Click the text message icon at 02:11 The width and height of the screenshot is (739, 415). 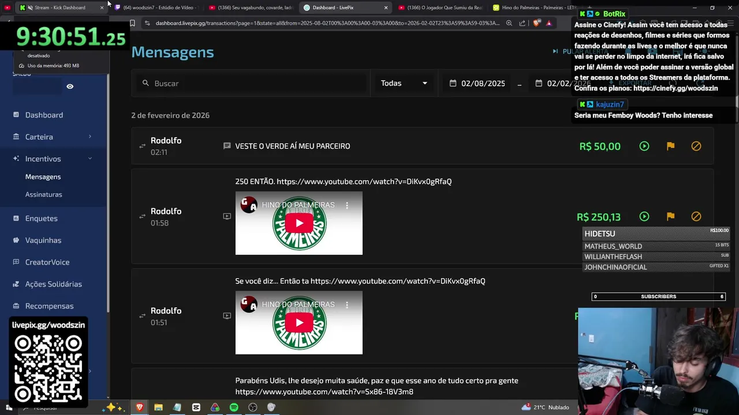click(x=227, y=146)
